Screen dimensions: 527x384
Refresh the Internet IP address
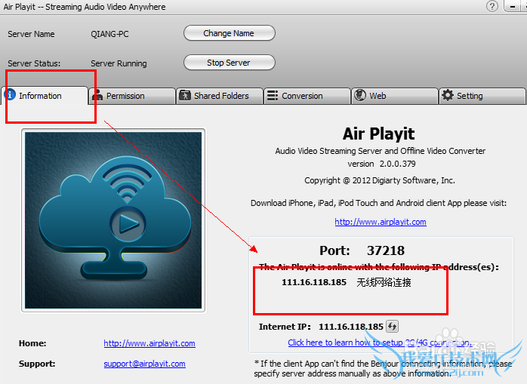pos(392,326)
